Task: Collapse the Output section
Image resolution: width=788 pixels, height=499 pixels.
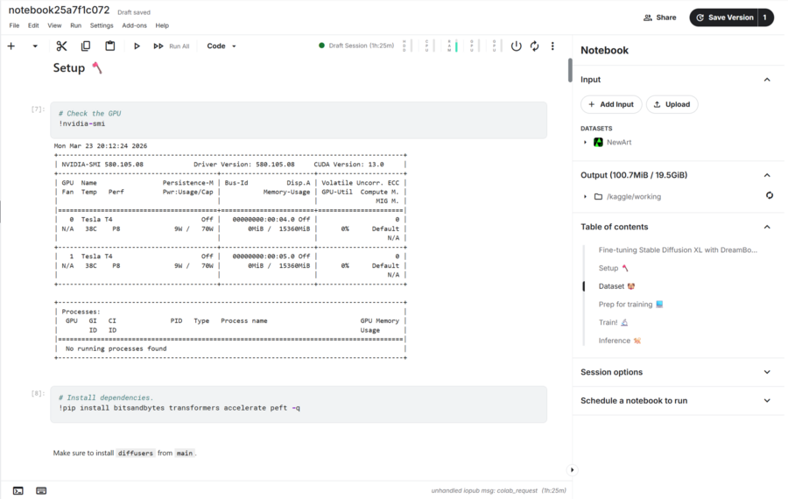Action: [767, 175]
